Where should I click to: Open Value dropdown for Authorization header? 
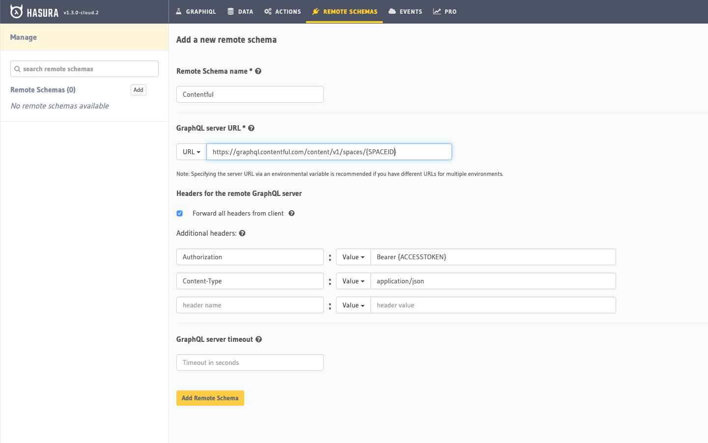pos(353,257)
